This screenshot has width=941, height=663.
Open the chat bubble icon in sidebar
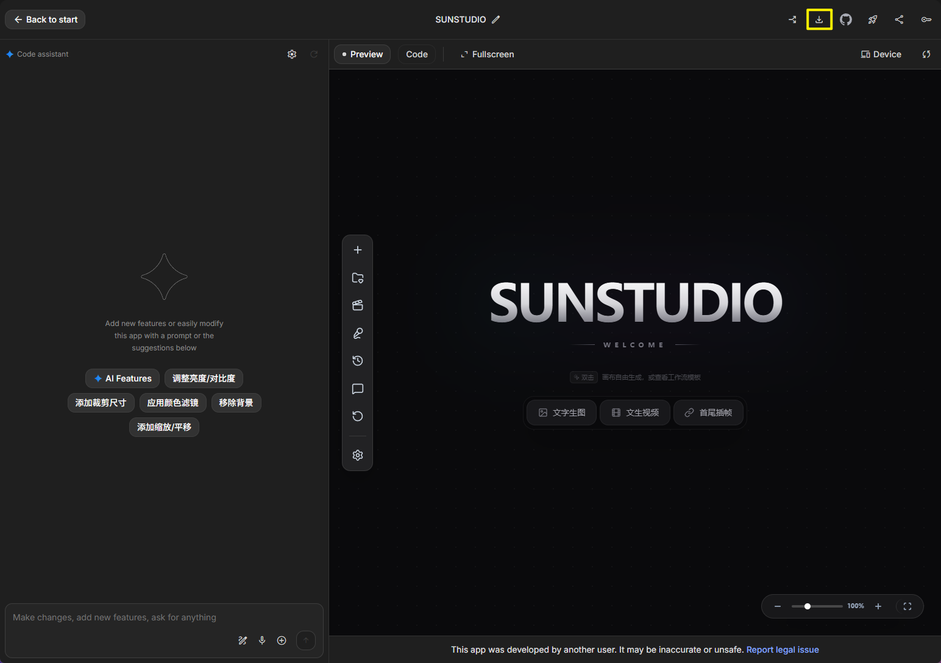[x=358, y=389]
